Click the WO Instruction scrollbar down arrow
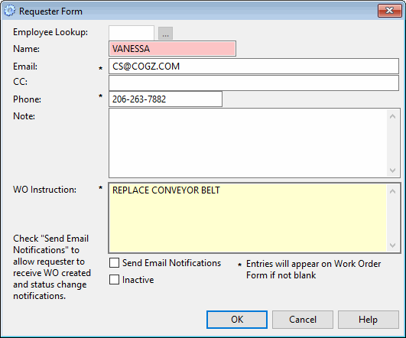The width and height of the screenshot is (406, 338). coord(392,245)
